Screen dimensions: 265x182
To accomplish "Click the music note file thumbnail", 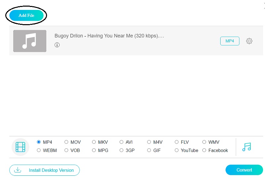I will tap(30, 41).
